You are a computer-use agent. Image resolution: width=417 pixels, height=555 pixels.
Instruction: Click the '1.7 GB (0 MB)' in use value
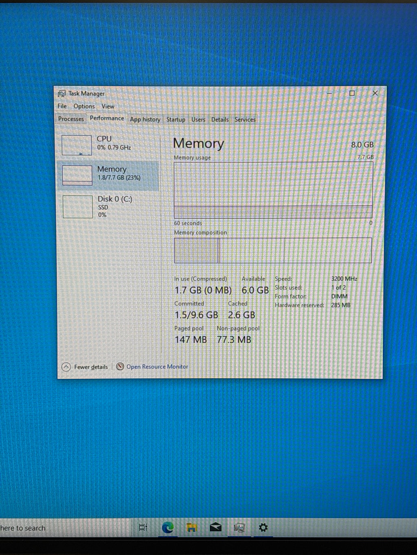coord(203,290)
